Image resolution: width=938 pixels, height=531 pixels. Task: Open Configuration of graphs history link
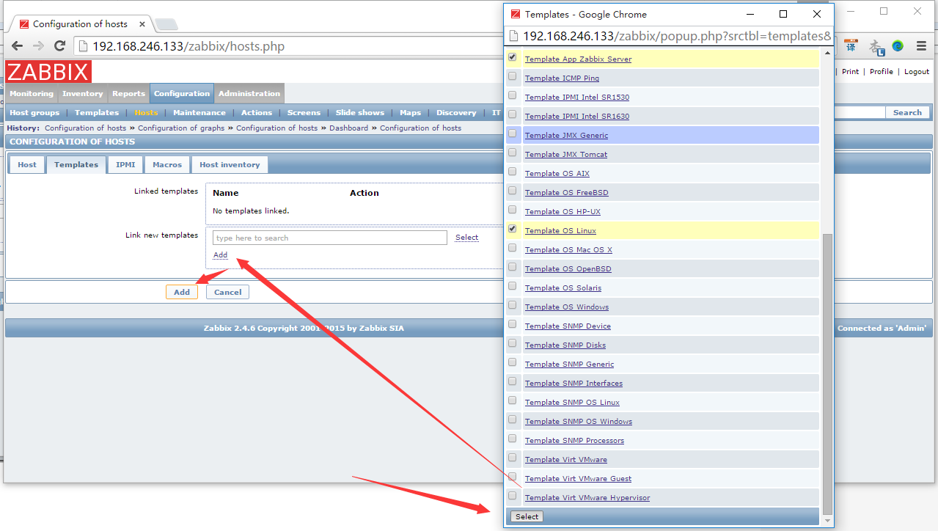coord(181,128)
